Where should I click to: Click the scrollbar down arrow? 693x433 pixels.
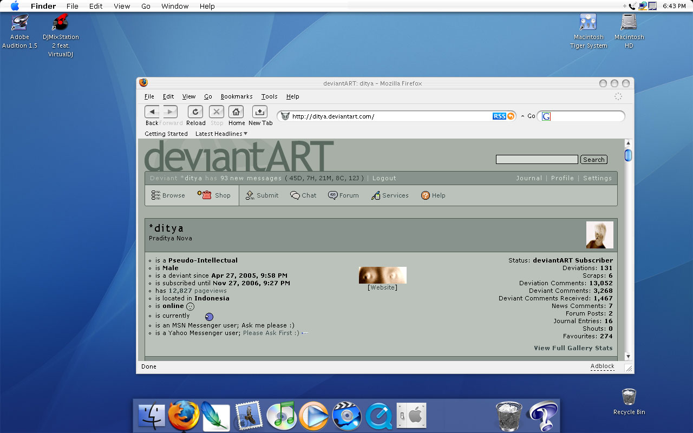[628, 356]
